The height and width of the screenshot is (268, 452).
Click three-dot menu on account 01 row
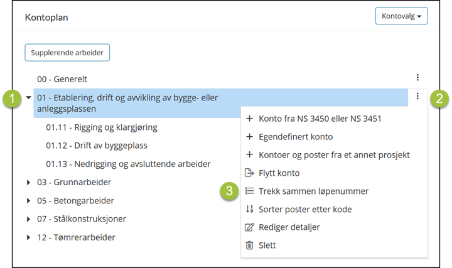[x=417, y=96]
